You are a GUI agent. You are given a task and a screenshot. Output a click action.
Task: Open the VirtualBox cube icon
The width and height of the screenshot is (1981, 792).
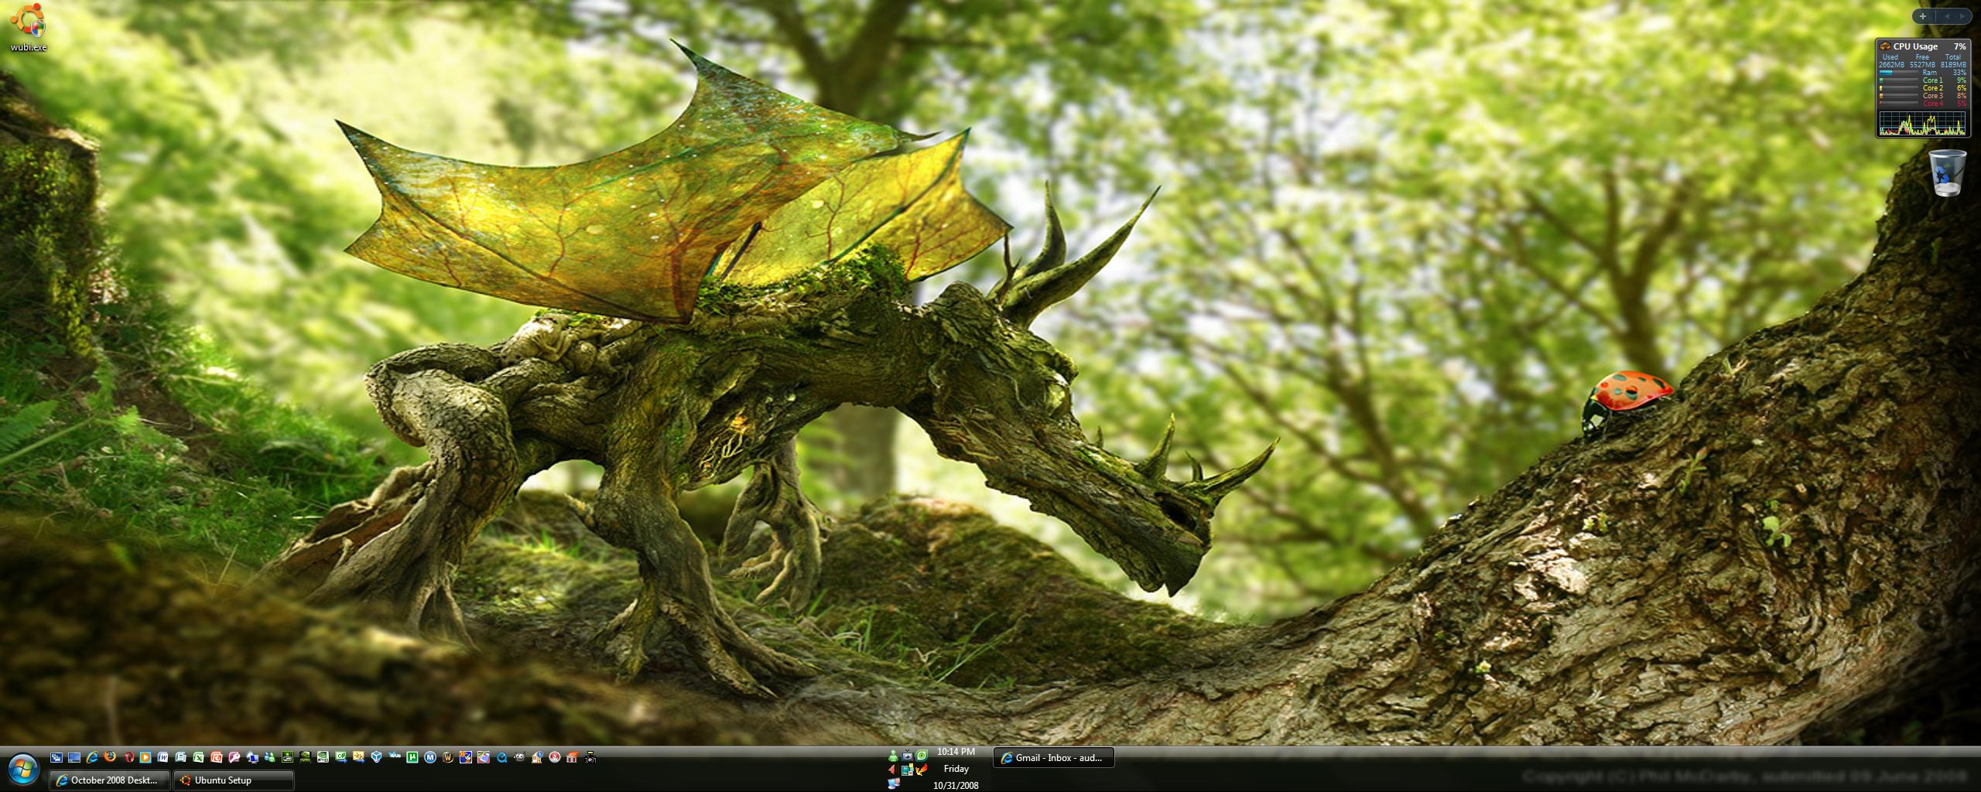pos(377,757)
